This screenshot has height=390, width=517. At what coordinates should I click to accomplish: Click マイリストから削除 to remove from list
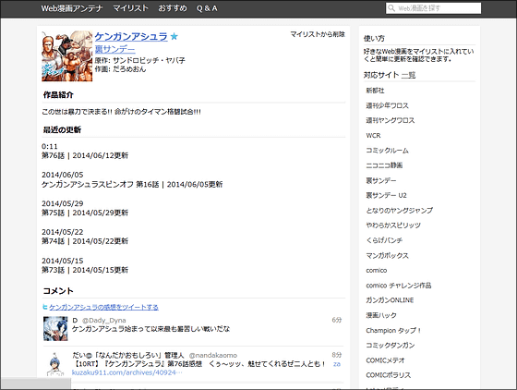[318, 34]
